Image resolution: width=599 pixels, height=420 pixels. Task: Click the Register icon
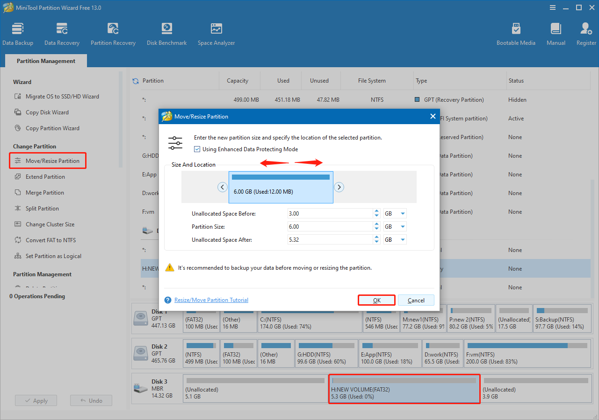point(585,33)
